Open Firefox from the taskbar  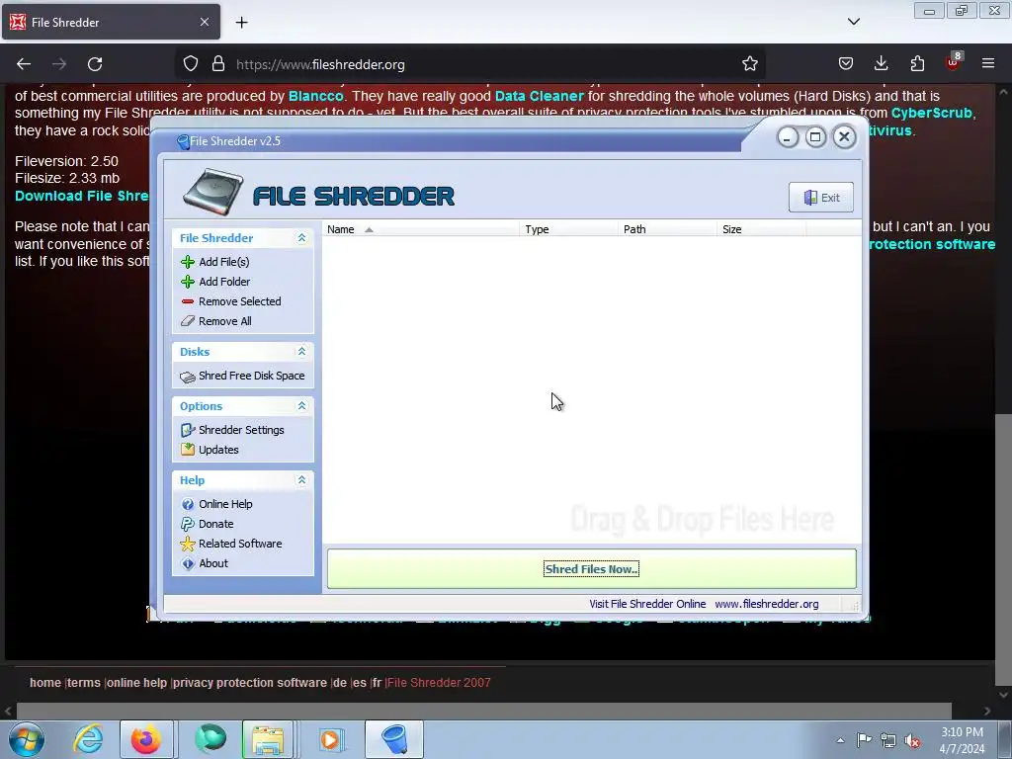click(x=146, y=739)
